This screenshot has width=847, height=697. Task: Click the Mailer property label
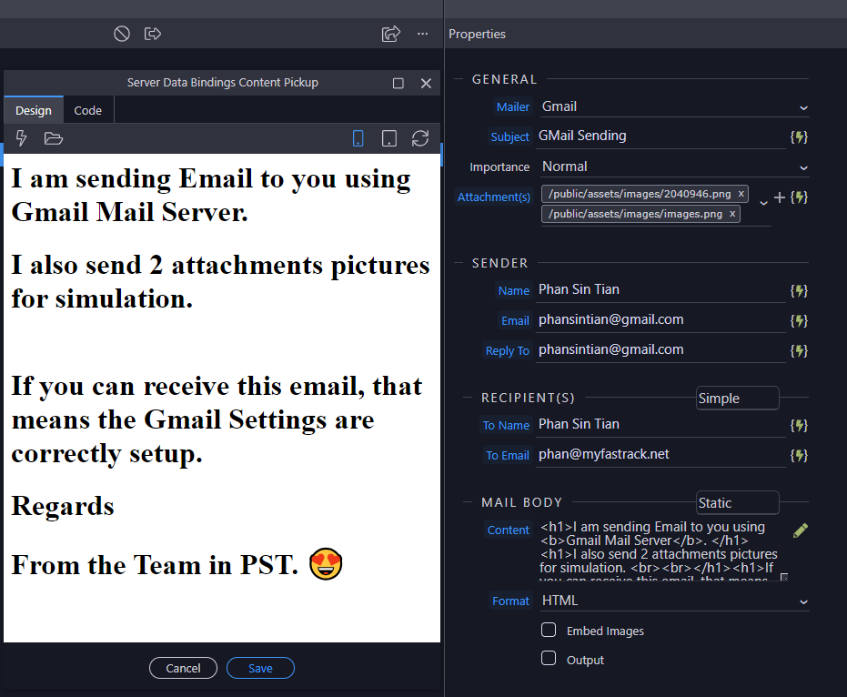[x=512, y=107]
